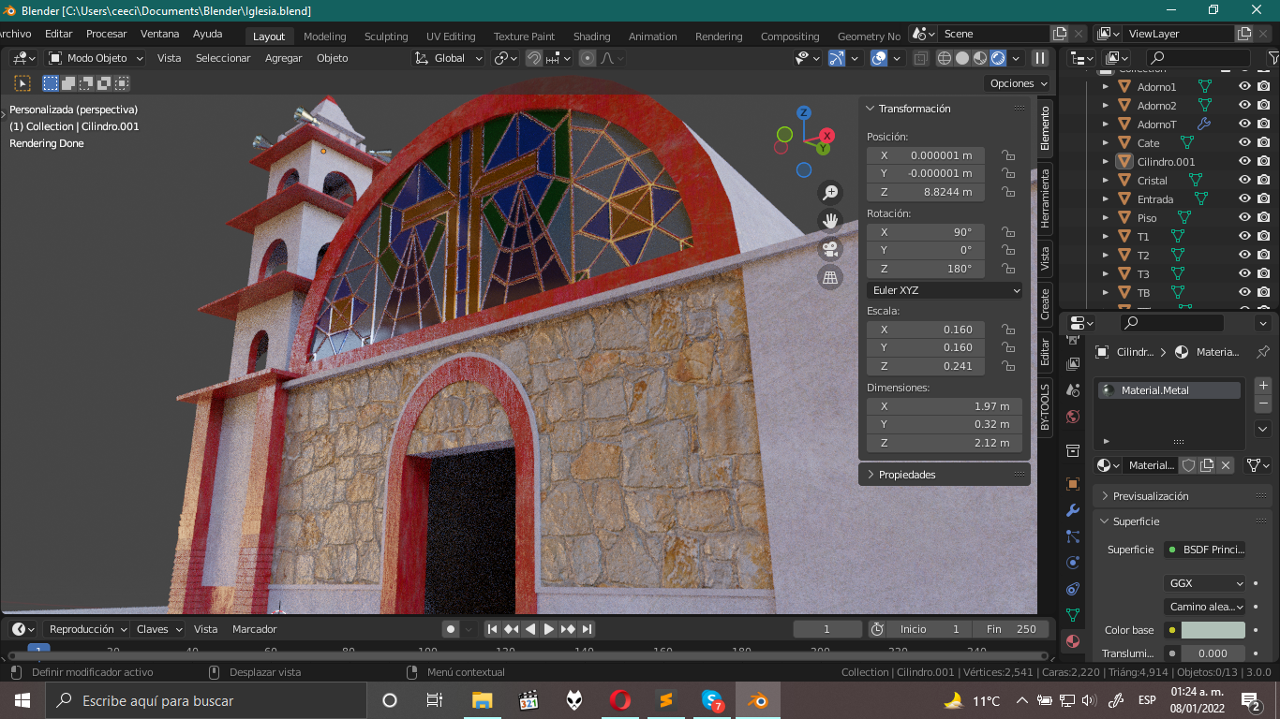Screen dimensions: 1280x719
Task: Open the Modifiers wrench properties tab
Action: click(x=1073, y=510)
